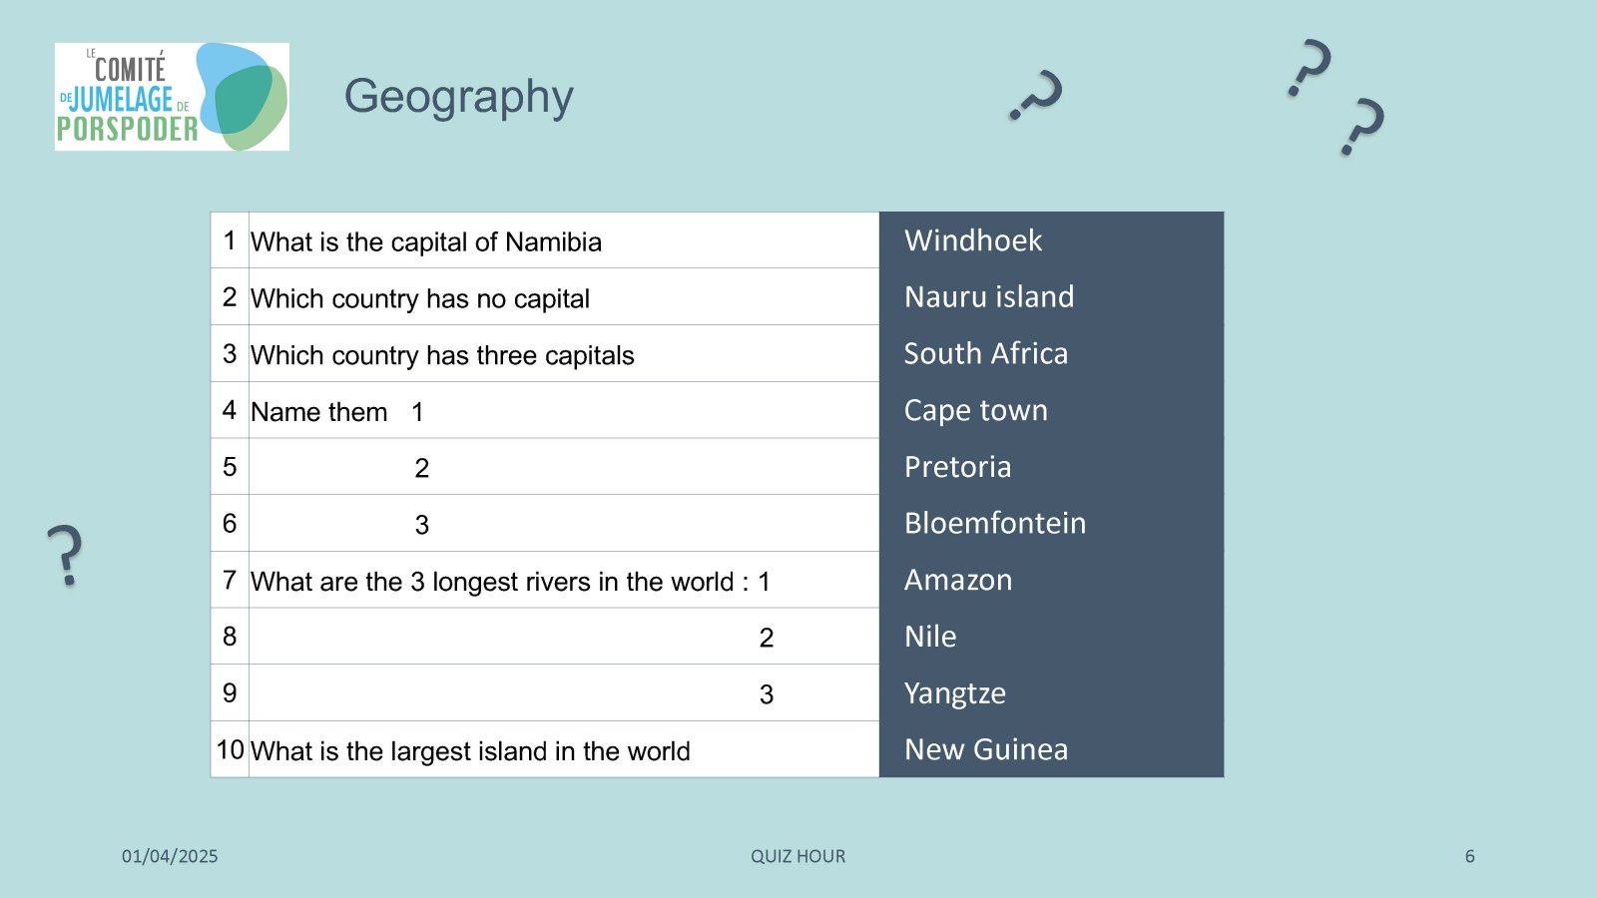The height and width of the screenshot is (898, 1597).
Task: Click the answer South Africa
Action: click(x=986, y=353)
